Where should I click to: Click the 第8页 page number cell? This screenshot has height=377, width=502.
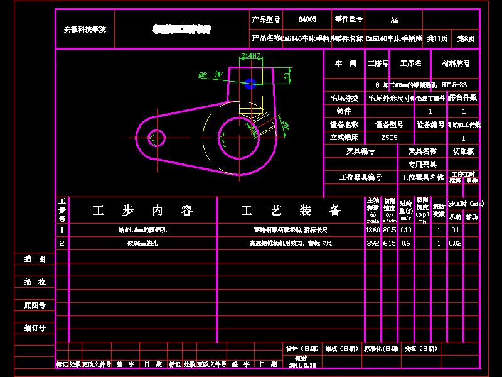click(466, 39)
